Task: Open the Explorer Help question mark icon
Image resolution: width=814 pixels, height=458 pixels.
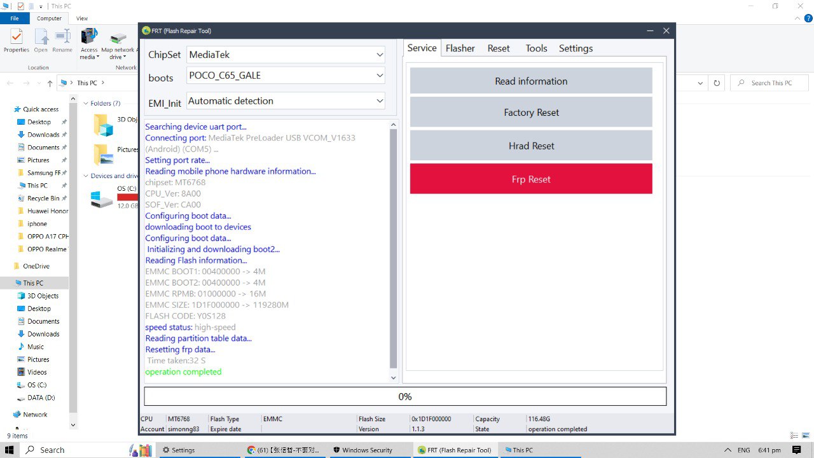Action: (808, 18)
